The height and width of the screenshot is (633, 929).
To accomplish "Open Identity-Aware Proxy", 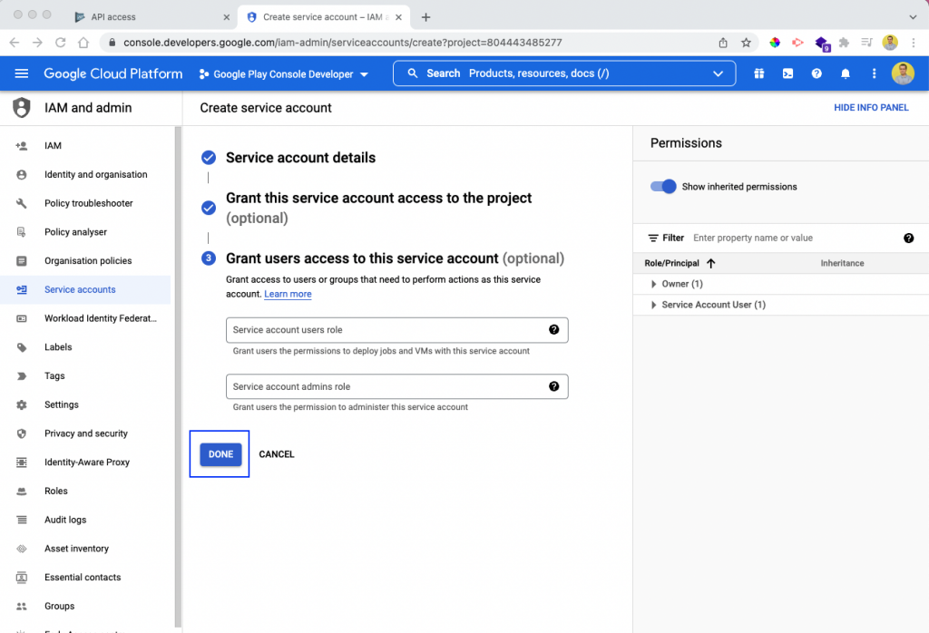I will (85, 462).
